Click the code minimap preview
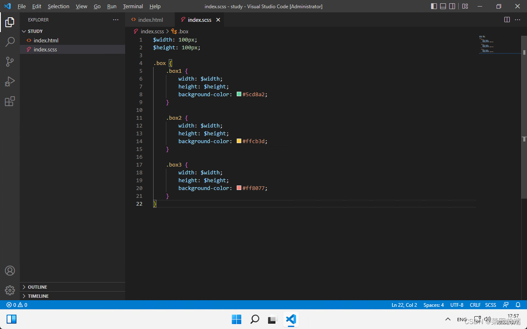Screen dimensions: 527x329 pos(499,44)
